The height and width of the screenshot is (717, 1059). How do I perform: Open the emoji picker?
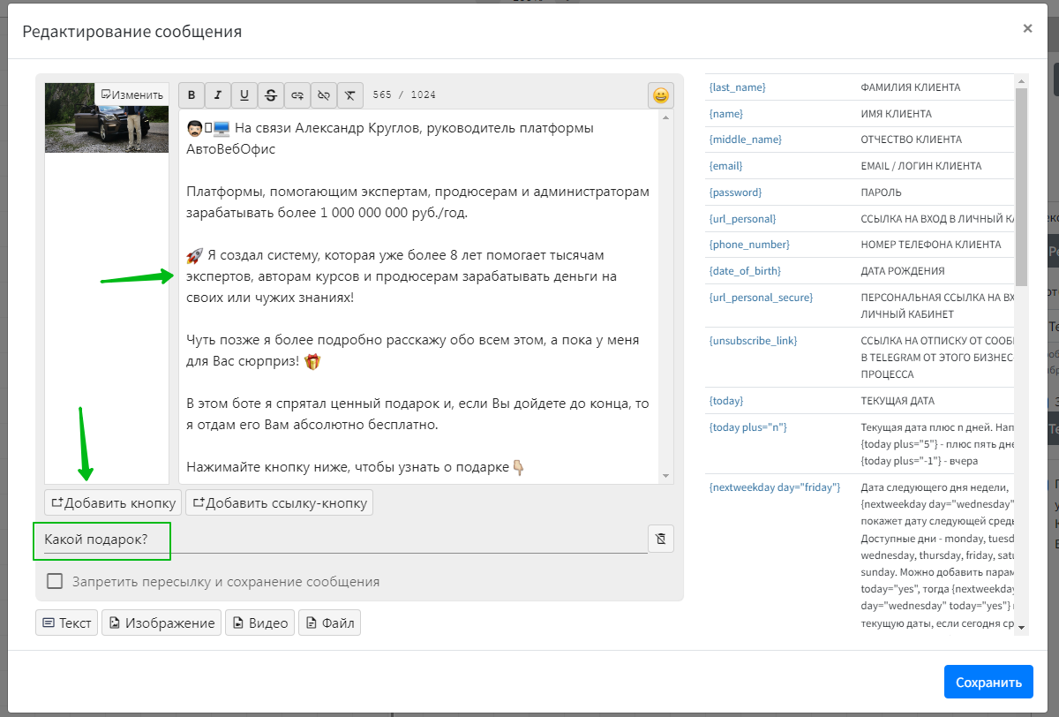(660, 95)
